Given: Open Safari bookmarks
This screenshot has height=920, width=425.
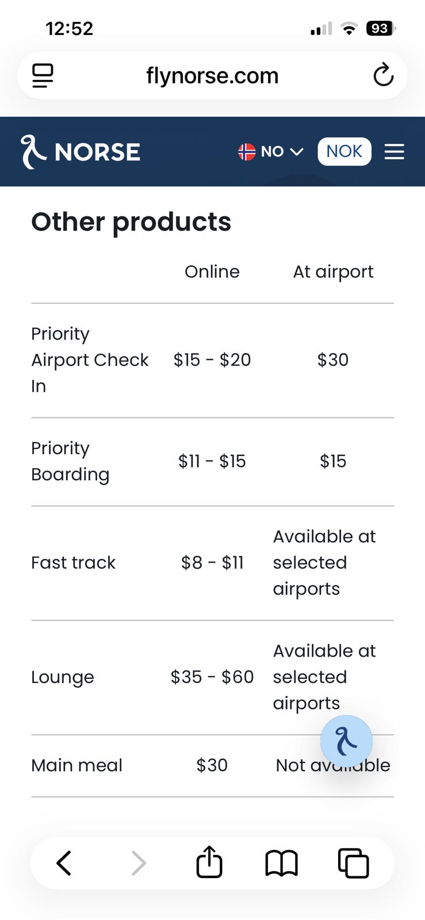Looking at the screenshot, I should click(x=281, y=863).
